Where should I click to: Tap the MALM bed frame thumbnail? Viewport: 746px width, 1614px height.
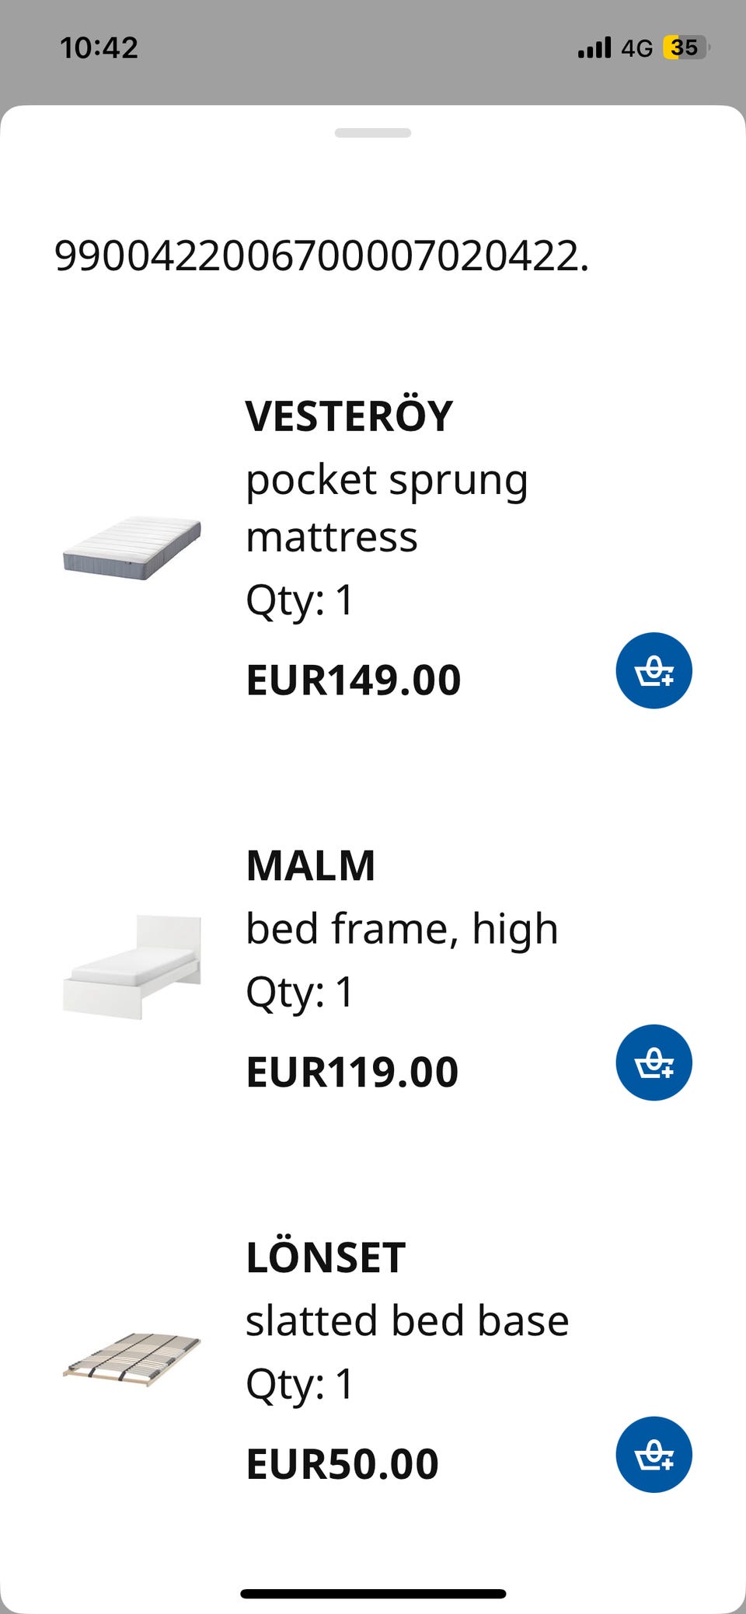tap(132, 966)
